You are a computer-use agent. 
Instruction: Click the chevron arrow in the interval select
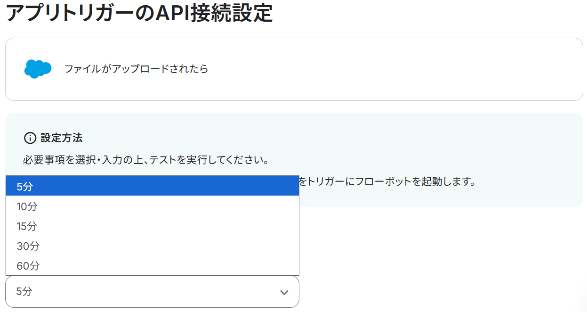pos(284,292)
